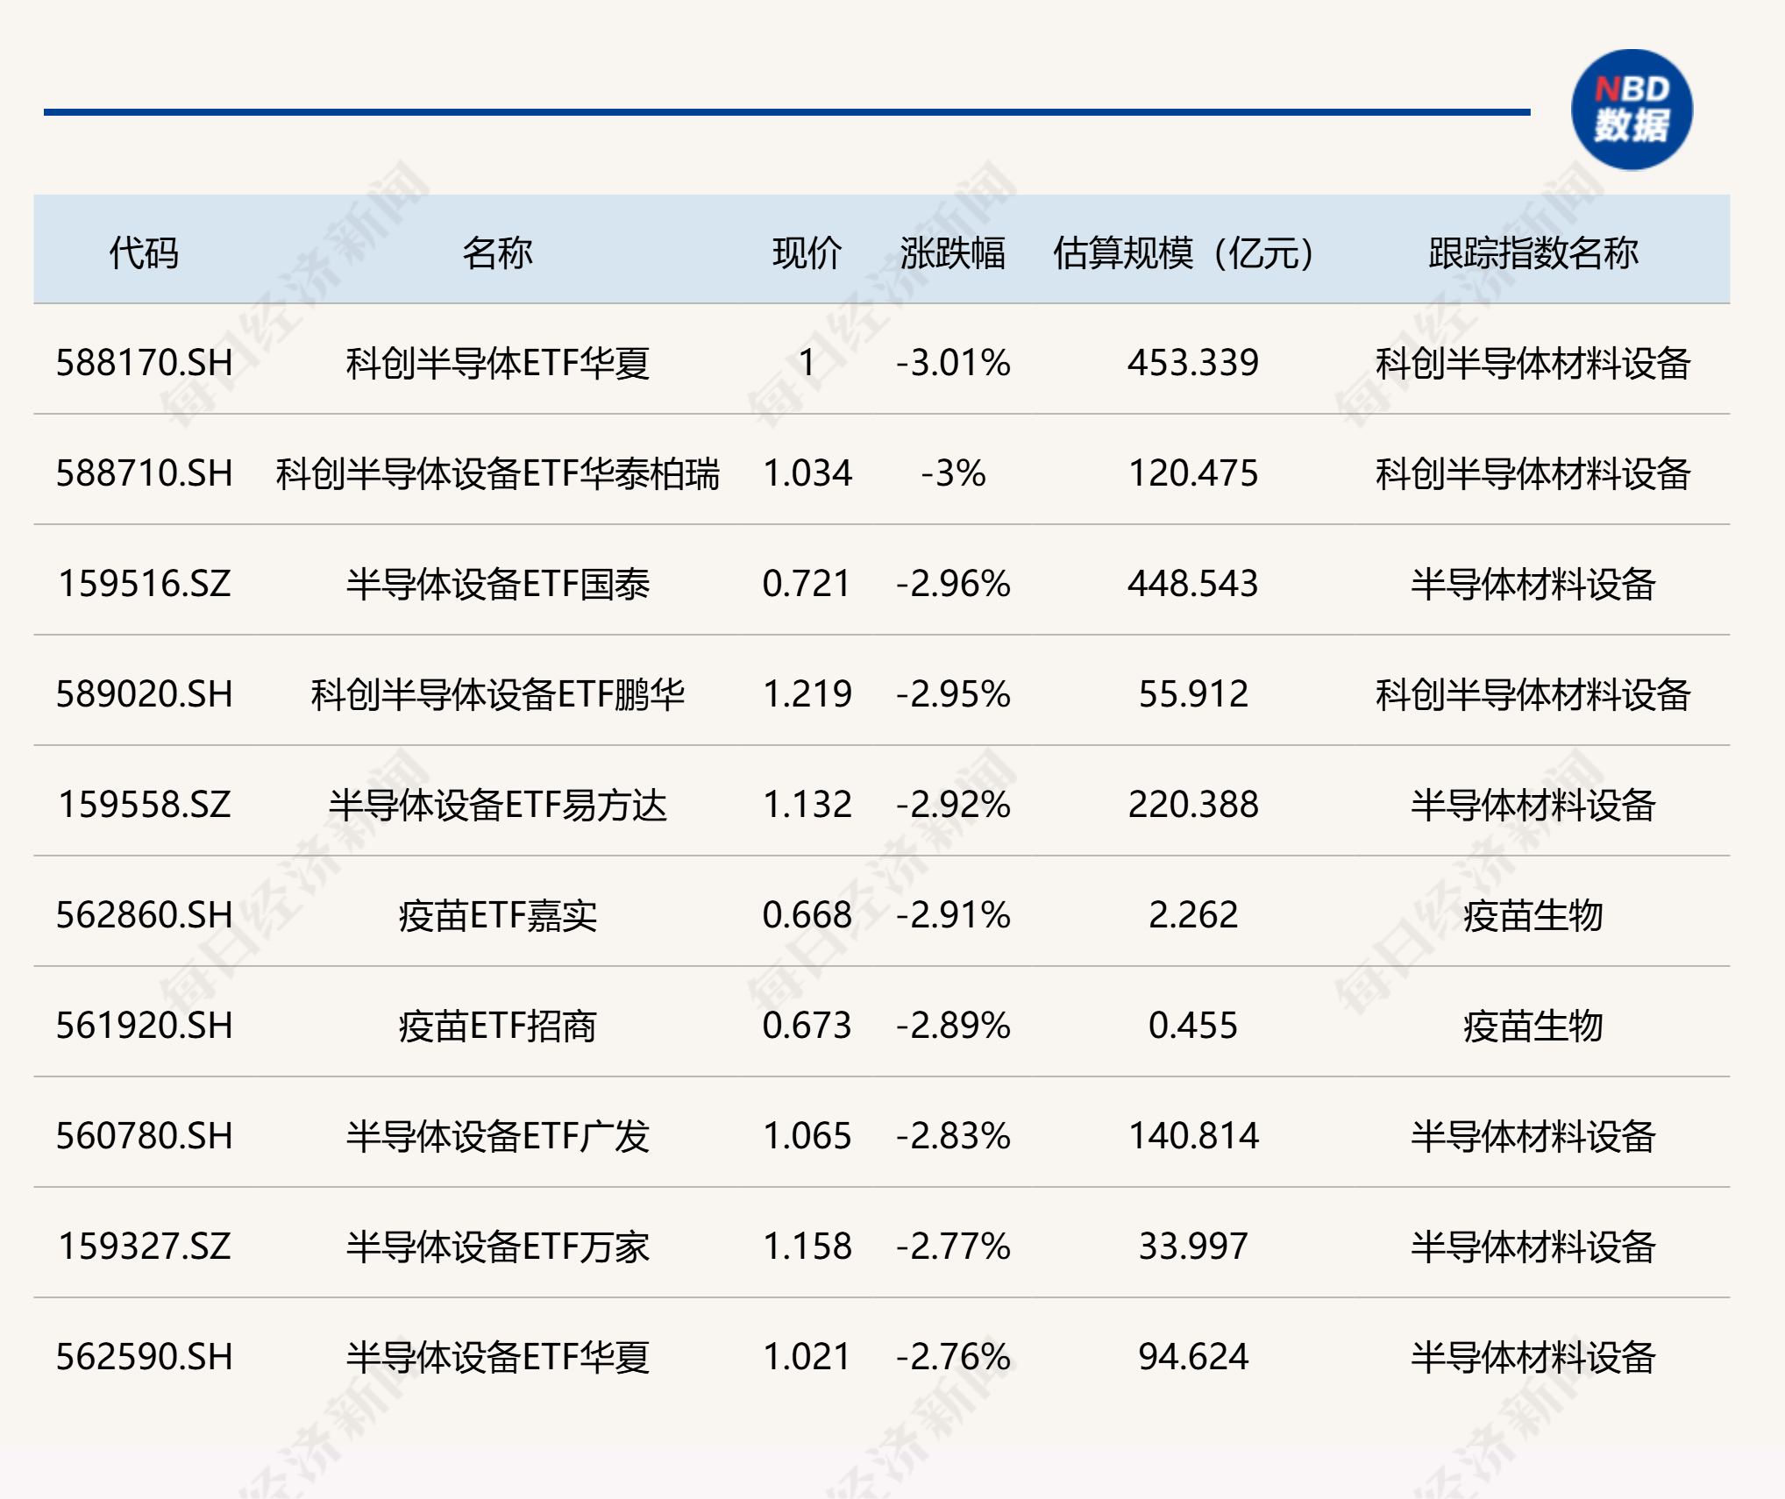The height and width of the screenshot is (1499, 1785).
Task: Click the change value -3%
Action: (953, 473)
